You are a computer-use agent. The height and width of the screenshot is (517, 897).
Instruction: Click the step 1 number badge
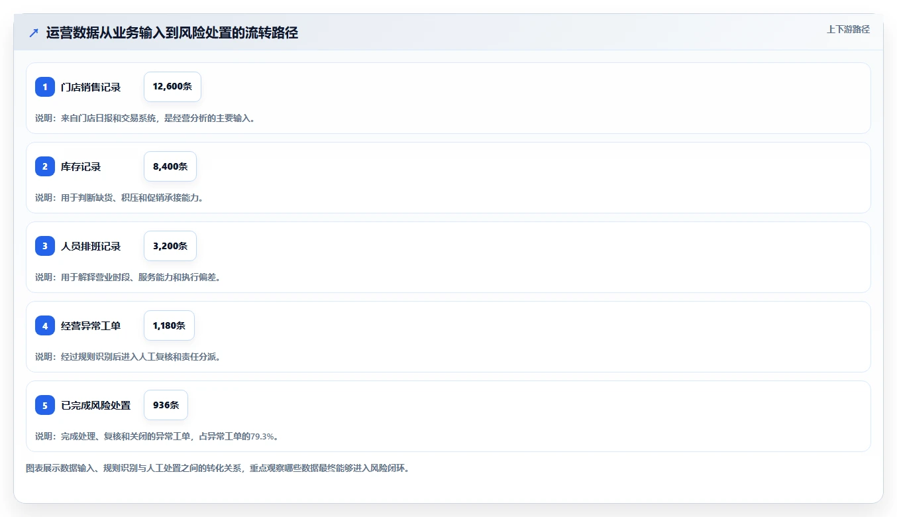(45, 87)
